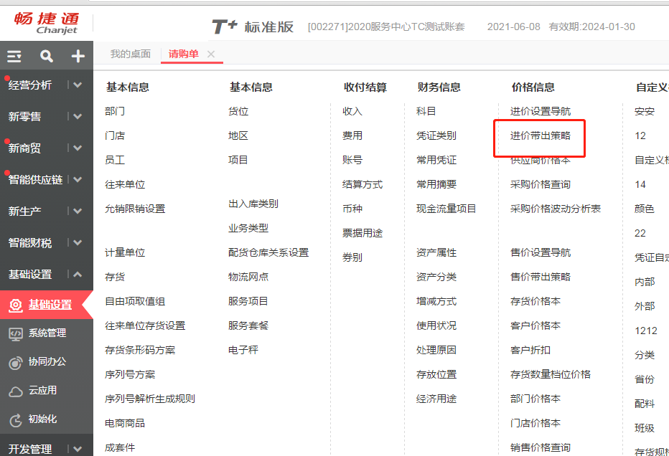Expand the 新零售 menu chevron
669x456 pixels.
point(78,116)
